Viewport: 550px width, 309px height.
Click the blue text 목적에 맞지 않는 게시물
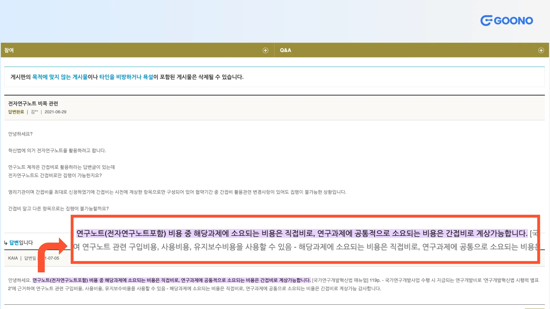click(60, 77)
